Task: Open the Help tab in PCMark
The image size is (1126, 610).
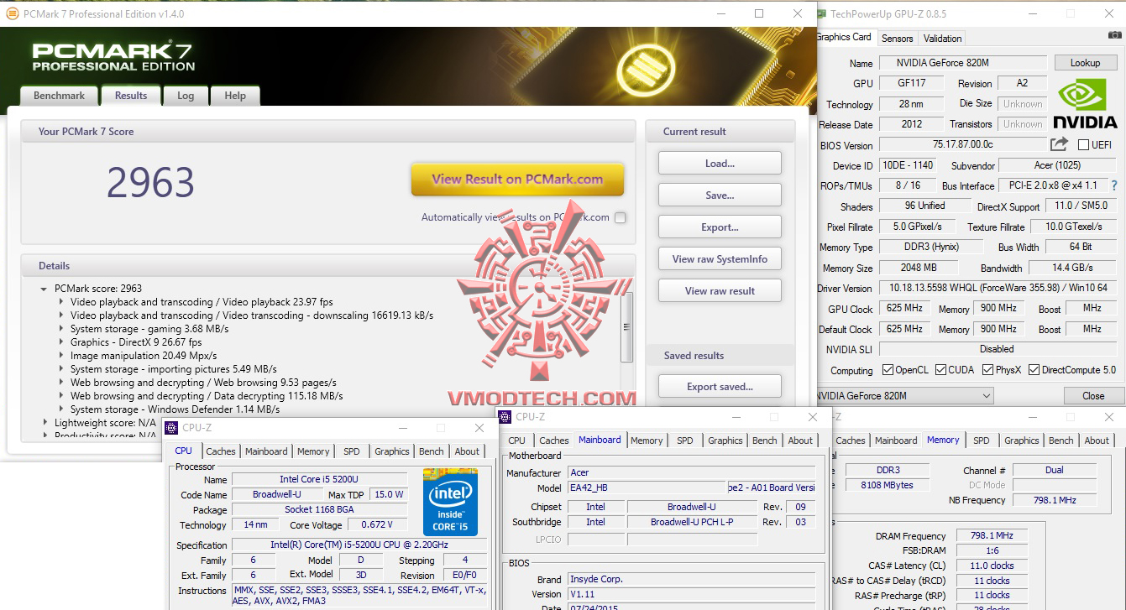Action: pos(235,96)
